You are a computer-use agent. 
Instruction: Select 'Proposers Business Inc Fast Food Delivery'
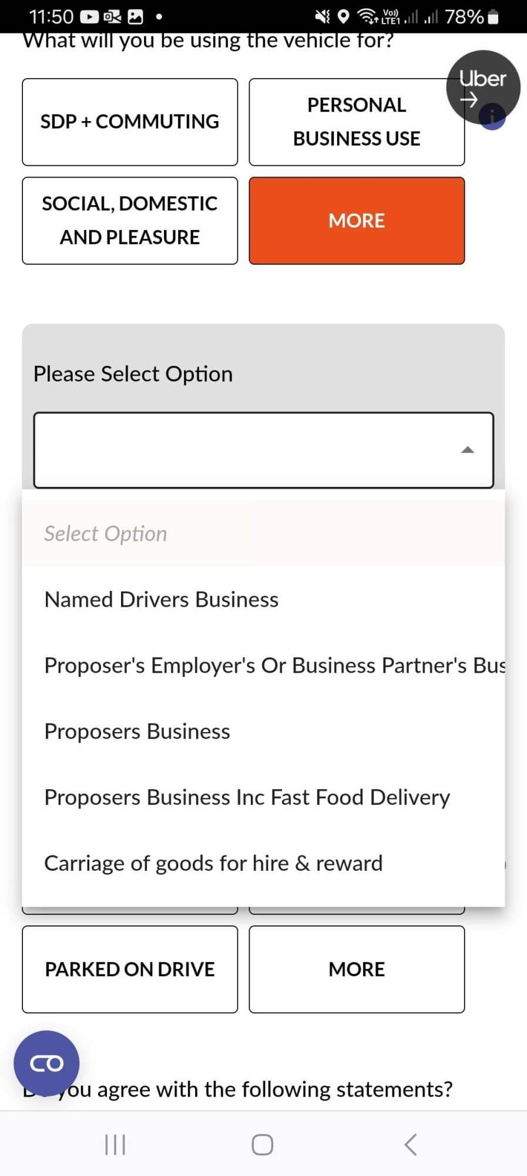point(246,797)
